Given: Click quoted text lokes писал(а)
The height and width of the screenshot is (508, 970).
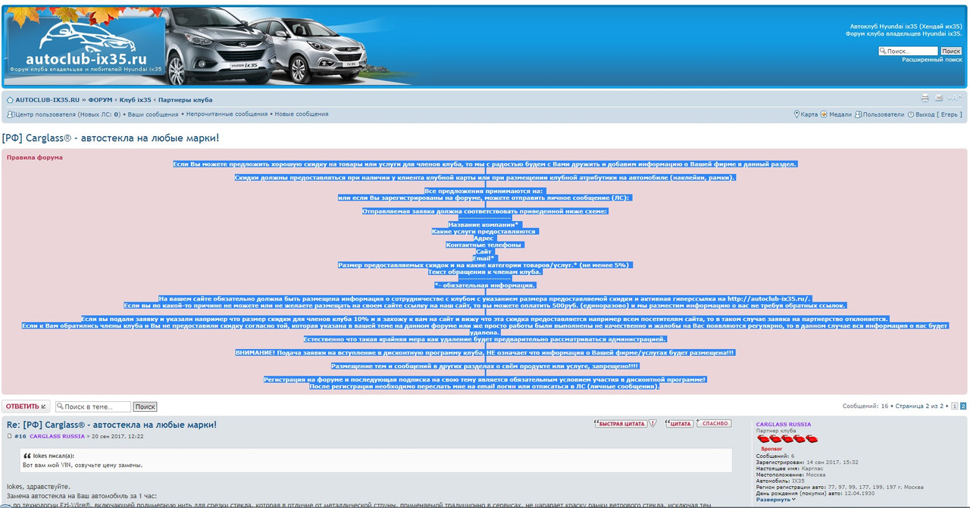Looking at the screenshot, I should [x=53, y=456].
